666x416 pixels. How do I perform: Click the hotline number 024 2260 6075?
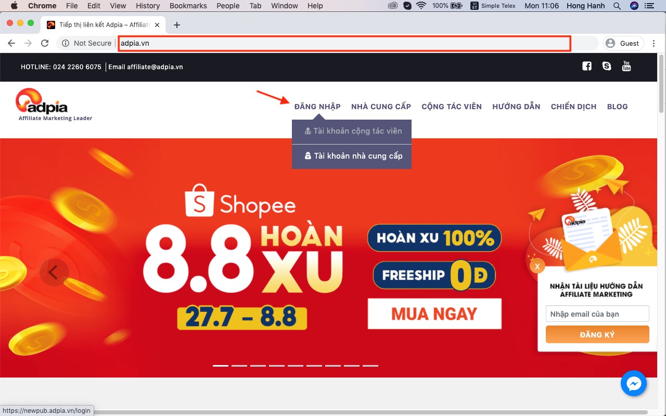point(77,67)
